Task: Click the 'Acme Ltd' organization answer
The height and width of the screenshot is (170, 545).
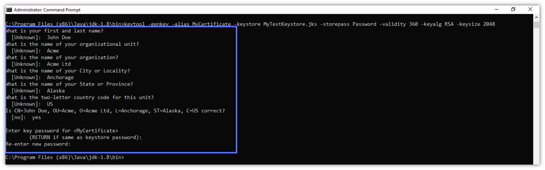Action: (59, 64)
